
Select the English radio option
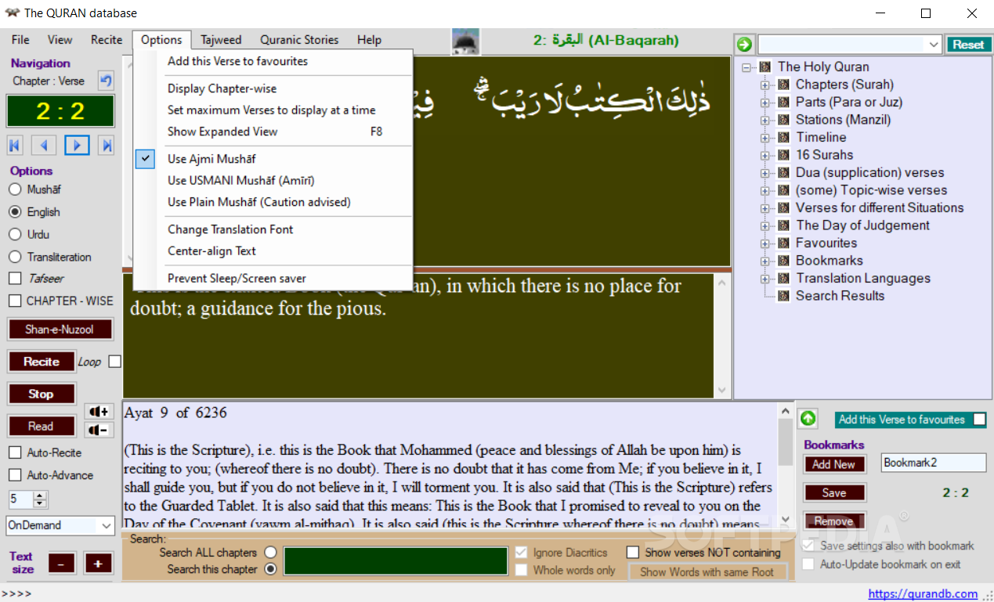click(15, 211)
